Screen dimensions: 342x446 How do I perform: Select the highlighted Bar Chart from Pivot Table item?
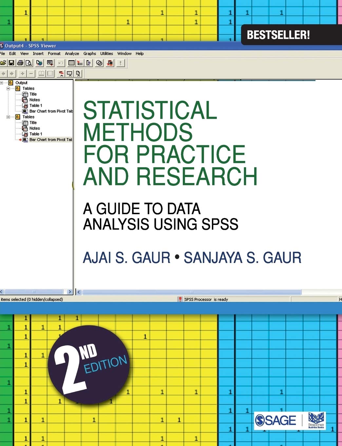coord(50,140)
